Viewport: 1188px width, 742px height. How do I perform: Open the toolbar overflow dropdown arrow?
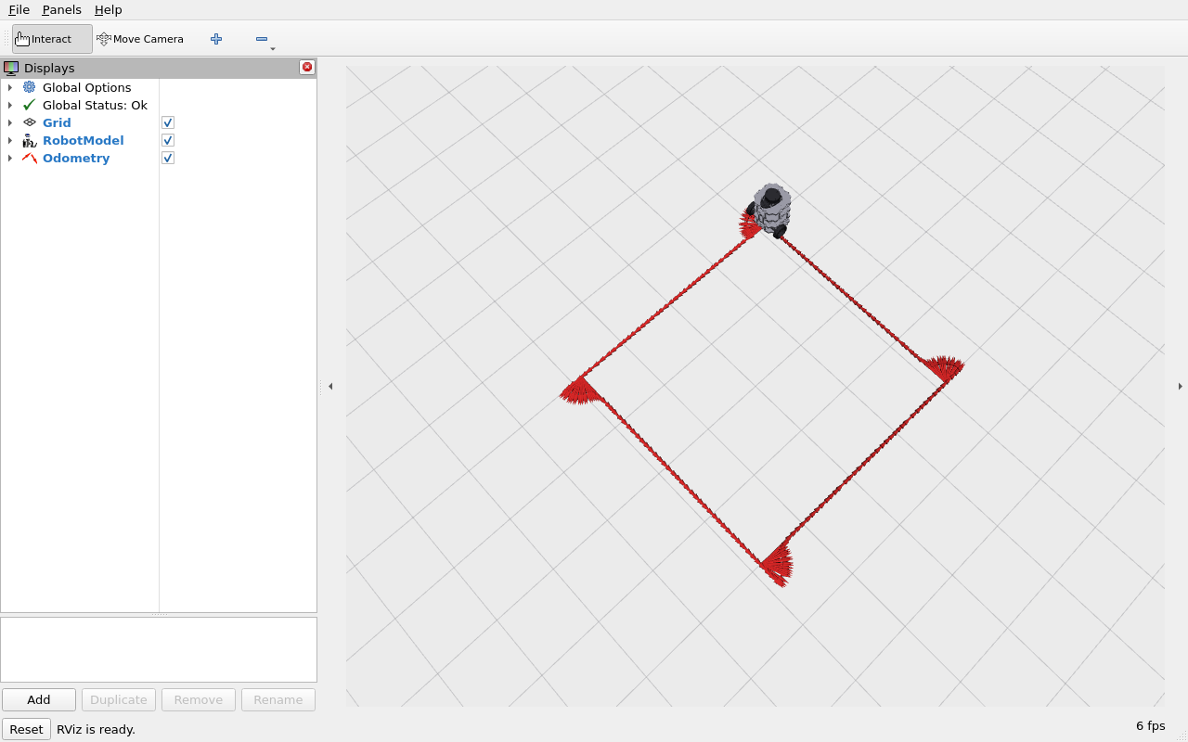(x=273, y=48)
